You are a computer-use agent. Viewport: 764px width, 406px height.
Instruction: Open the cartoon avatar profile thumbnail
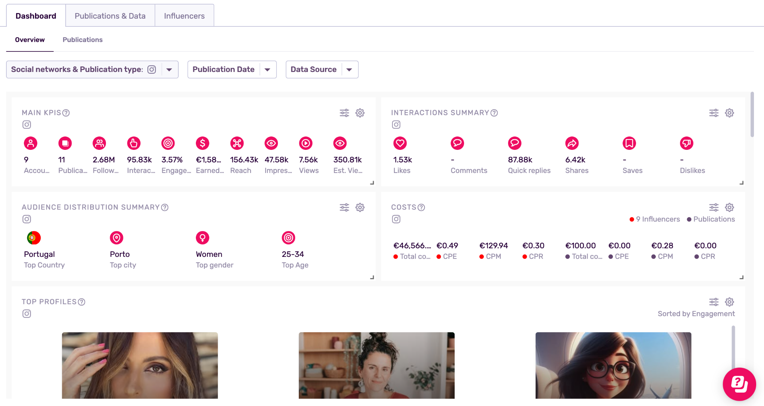coord(613,365)
